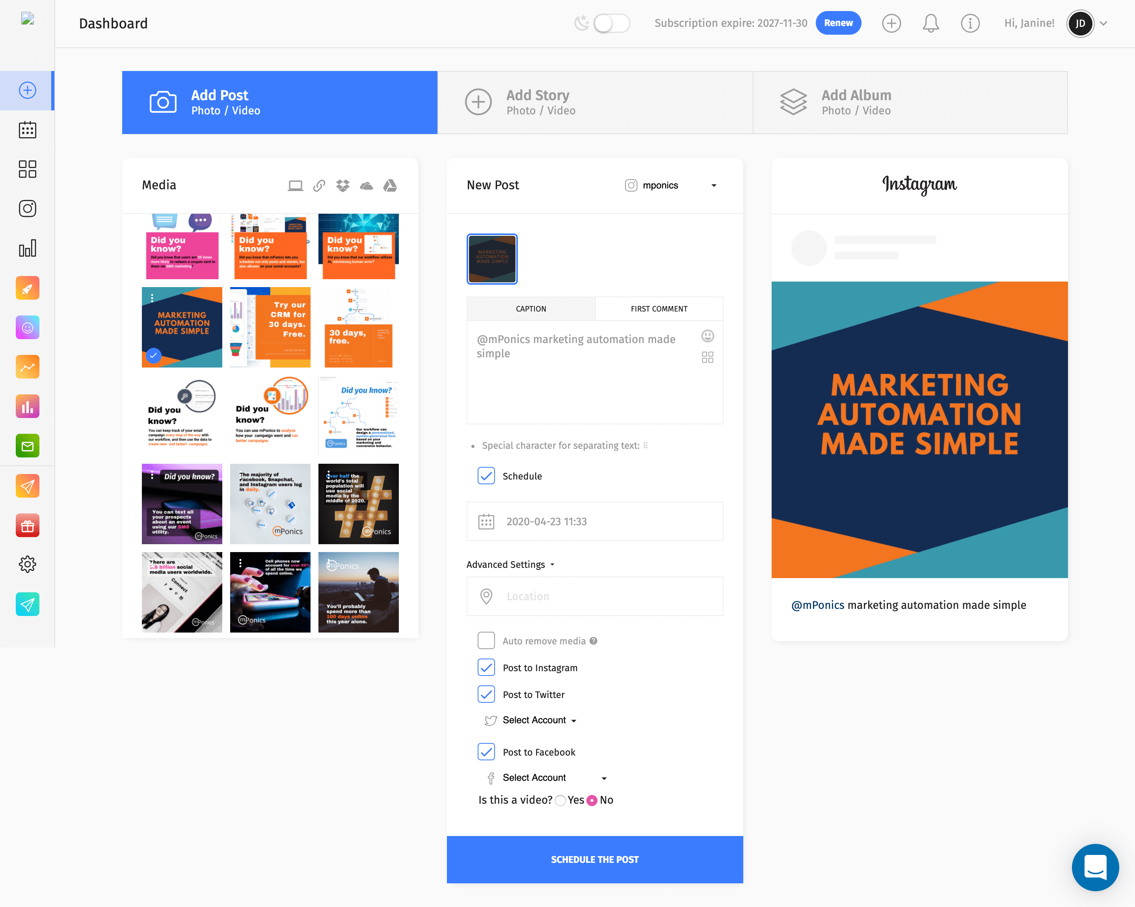Click the link URL icon in Media
The height and width of the screenshot is (907, 1135).
coord(319,185)
